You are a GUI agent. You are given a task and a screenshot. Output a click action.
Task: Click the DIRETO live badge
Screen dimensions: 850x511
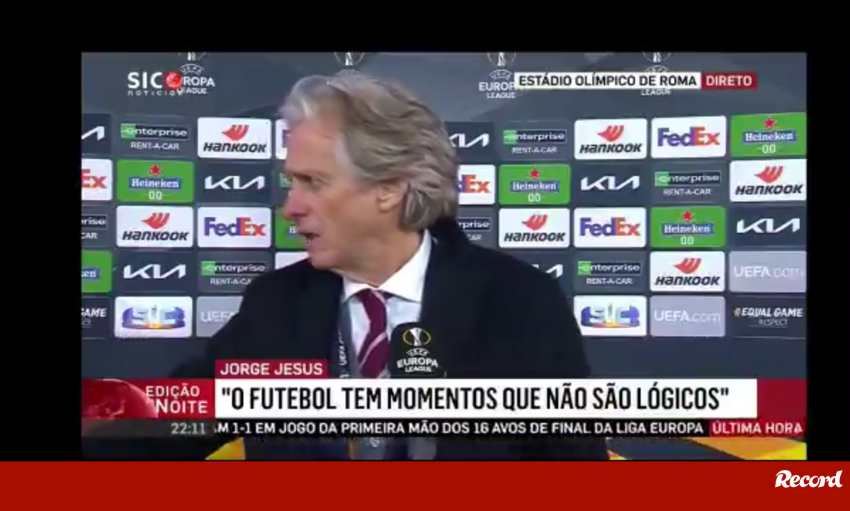728,81
